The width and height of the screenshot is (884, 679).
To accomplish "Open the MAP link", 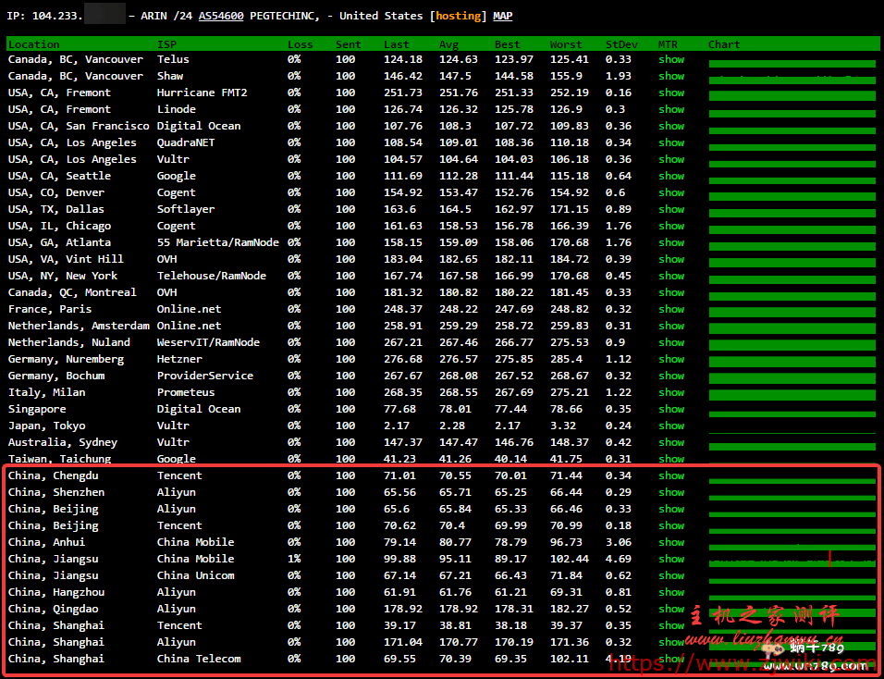I will [x=502, y=16].
